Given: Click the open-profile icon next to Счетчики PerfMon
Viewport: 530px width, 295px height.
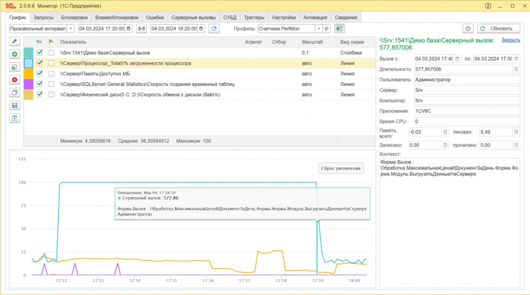Looking at the screenshot, I should [327, 28].
